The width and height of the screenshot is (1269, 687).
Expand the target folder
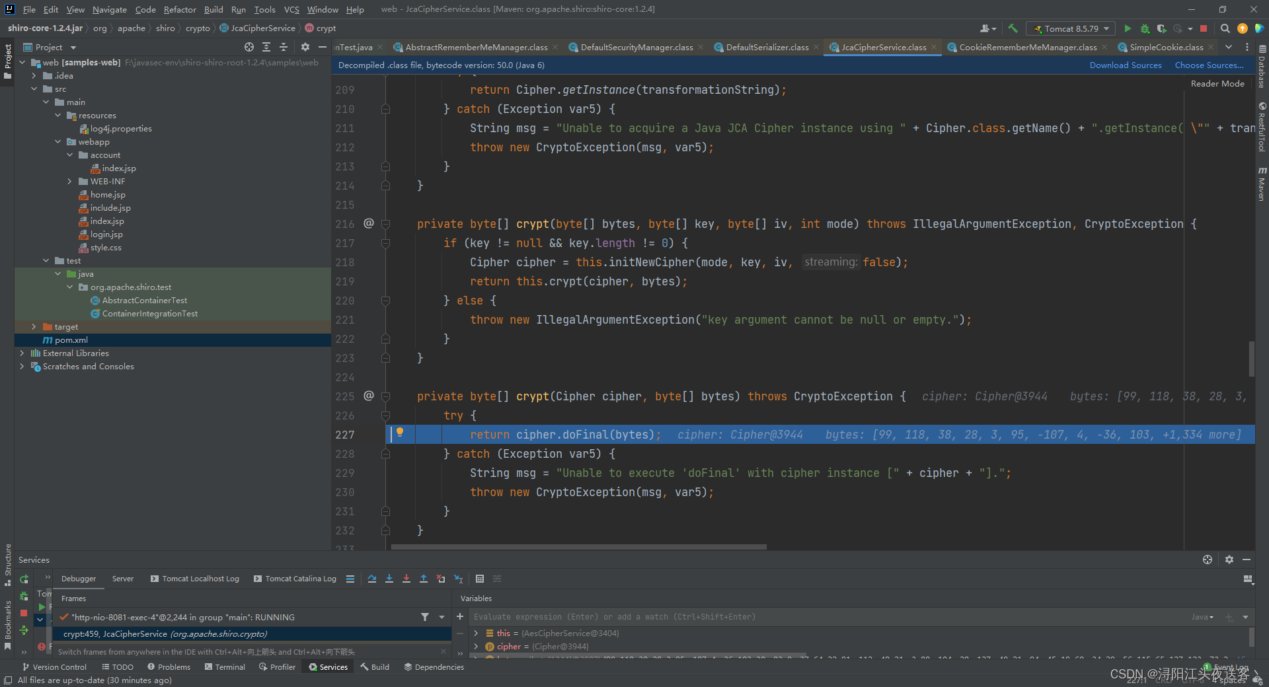[34, 327]
